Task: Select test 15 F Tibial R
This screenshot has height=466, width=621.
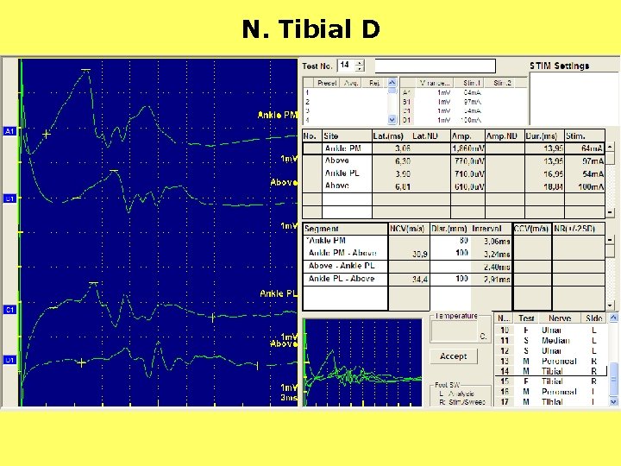Action: coord(550,381)
